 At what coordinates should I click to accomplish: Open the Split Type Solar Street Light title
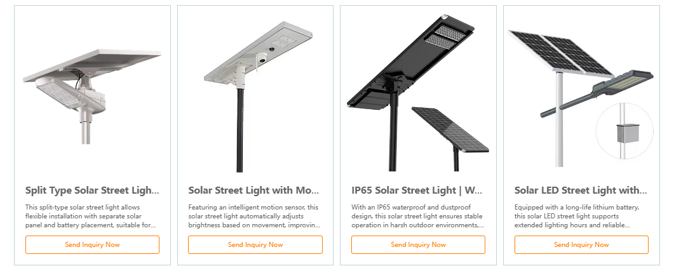pos(92,190)
